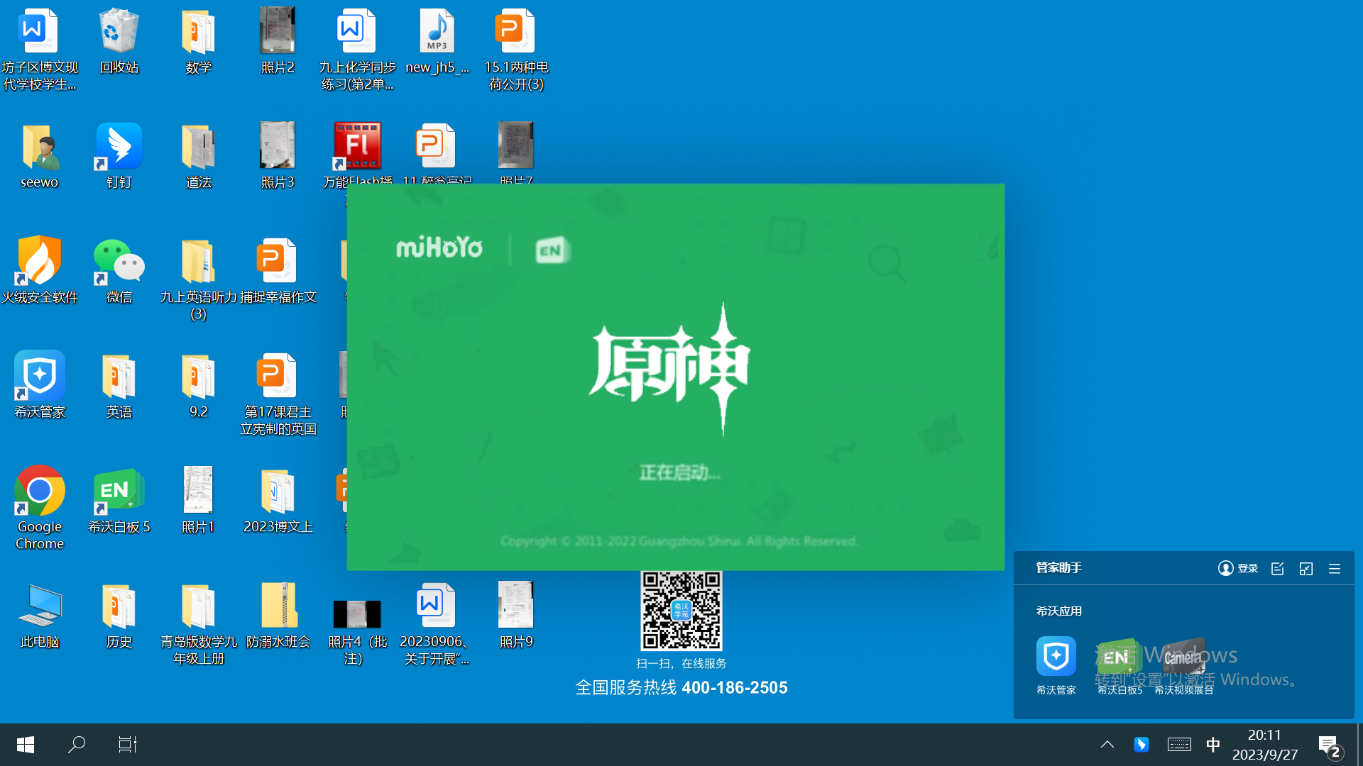
Task: Open the 2023博文上 folder
Action: [278, 501]
